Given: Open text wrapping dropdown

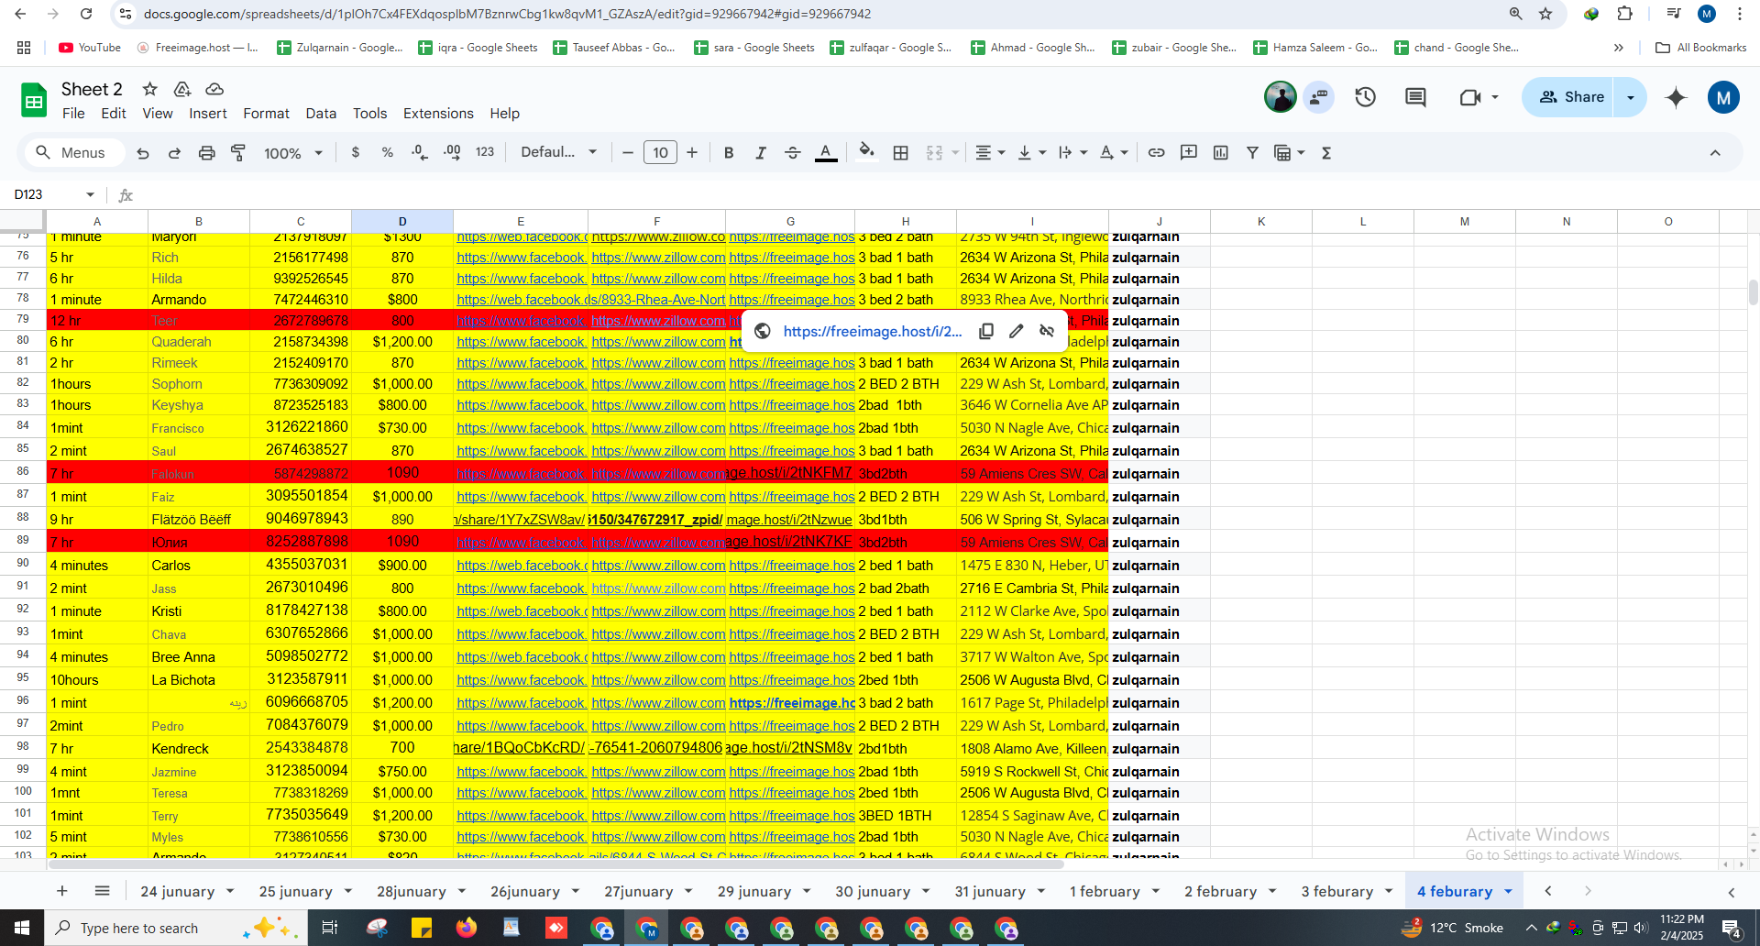Looking at the screenshot, I should [x=1072, y=153].
